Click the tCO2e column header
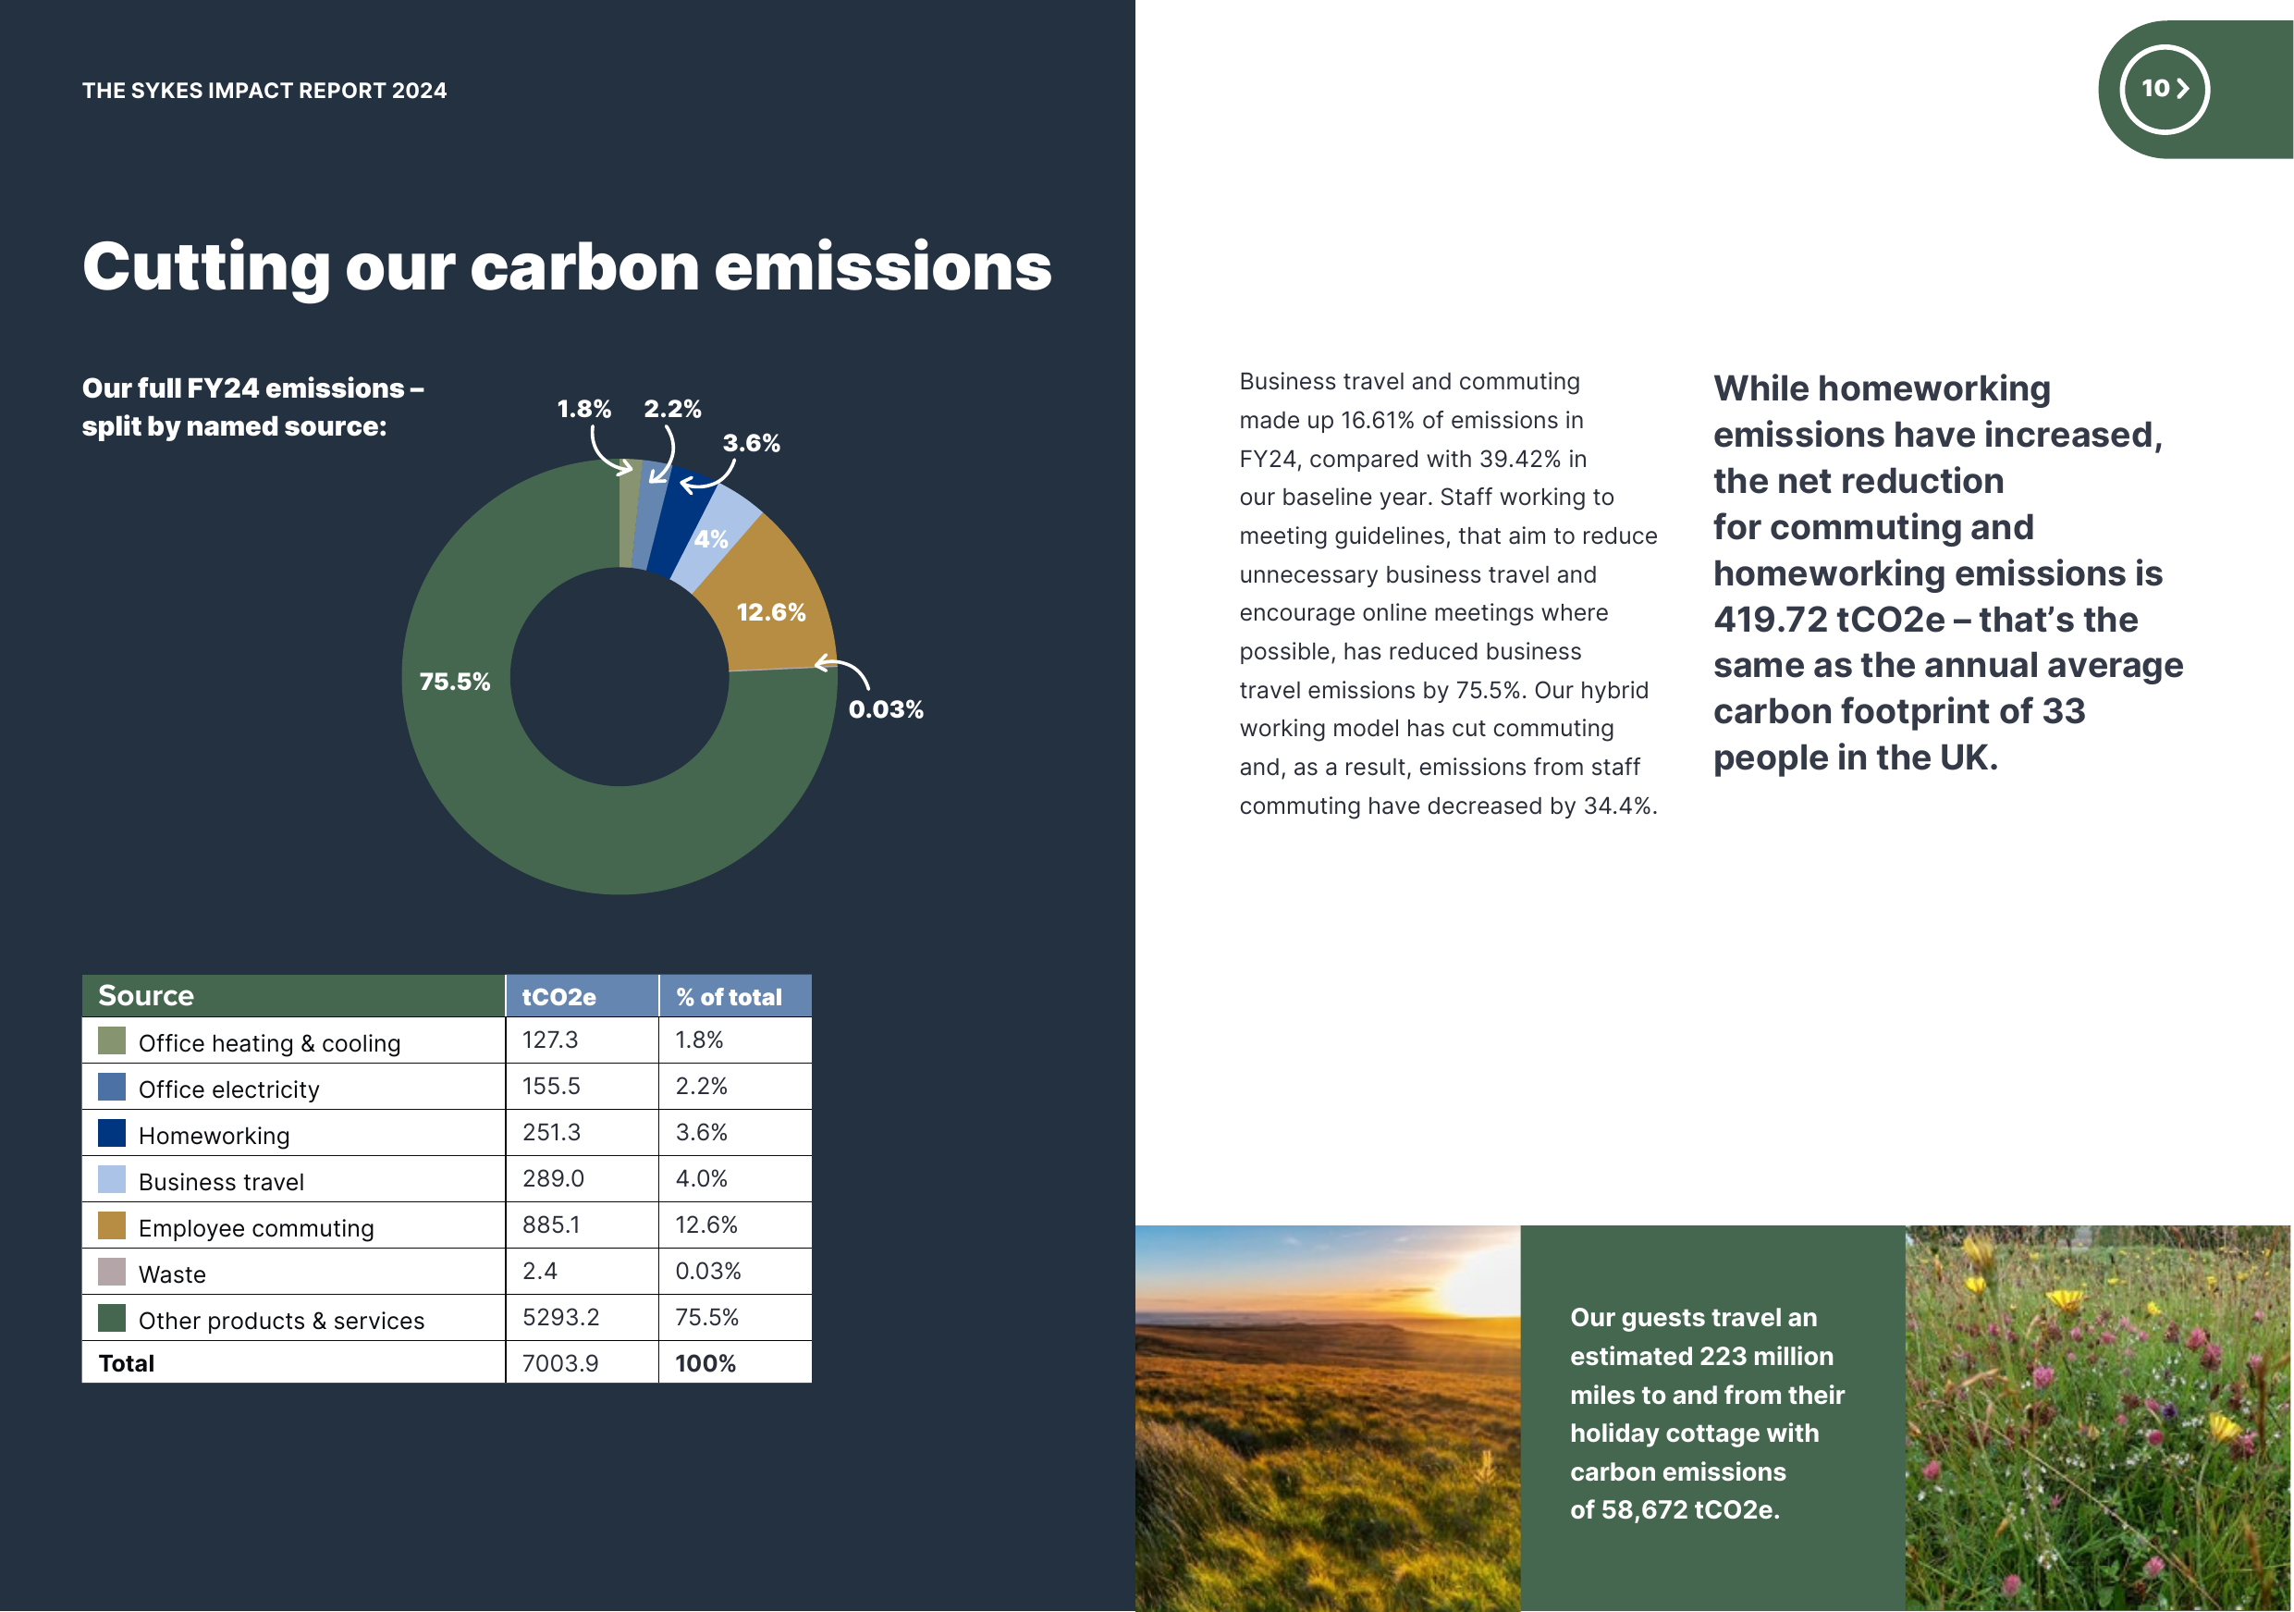The image size is (2294, 1612). [x=583, y=995]
